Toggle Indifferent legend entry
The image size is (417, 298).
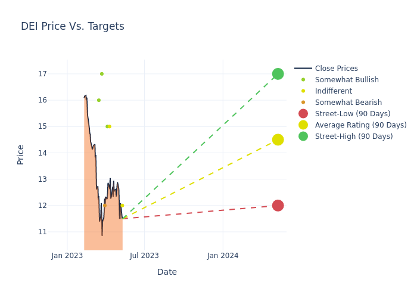point(333,91)
